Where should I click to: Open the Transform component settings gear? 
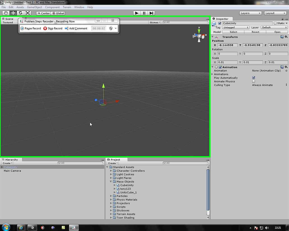286,37
